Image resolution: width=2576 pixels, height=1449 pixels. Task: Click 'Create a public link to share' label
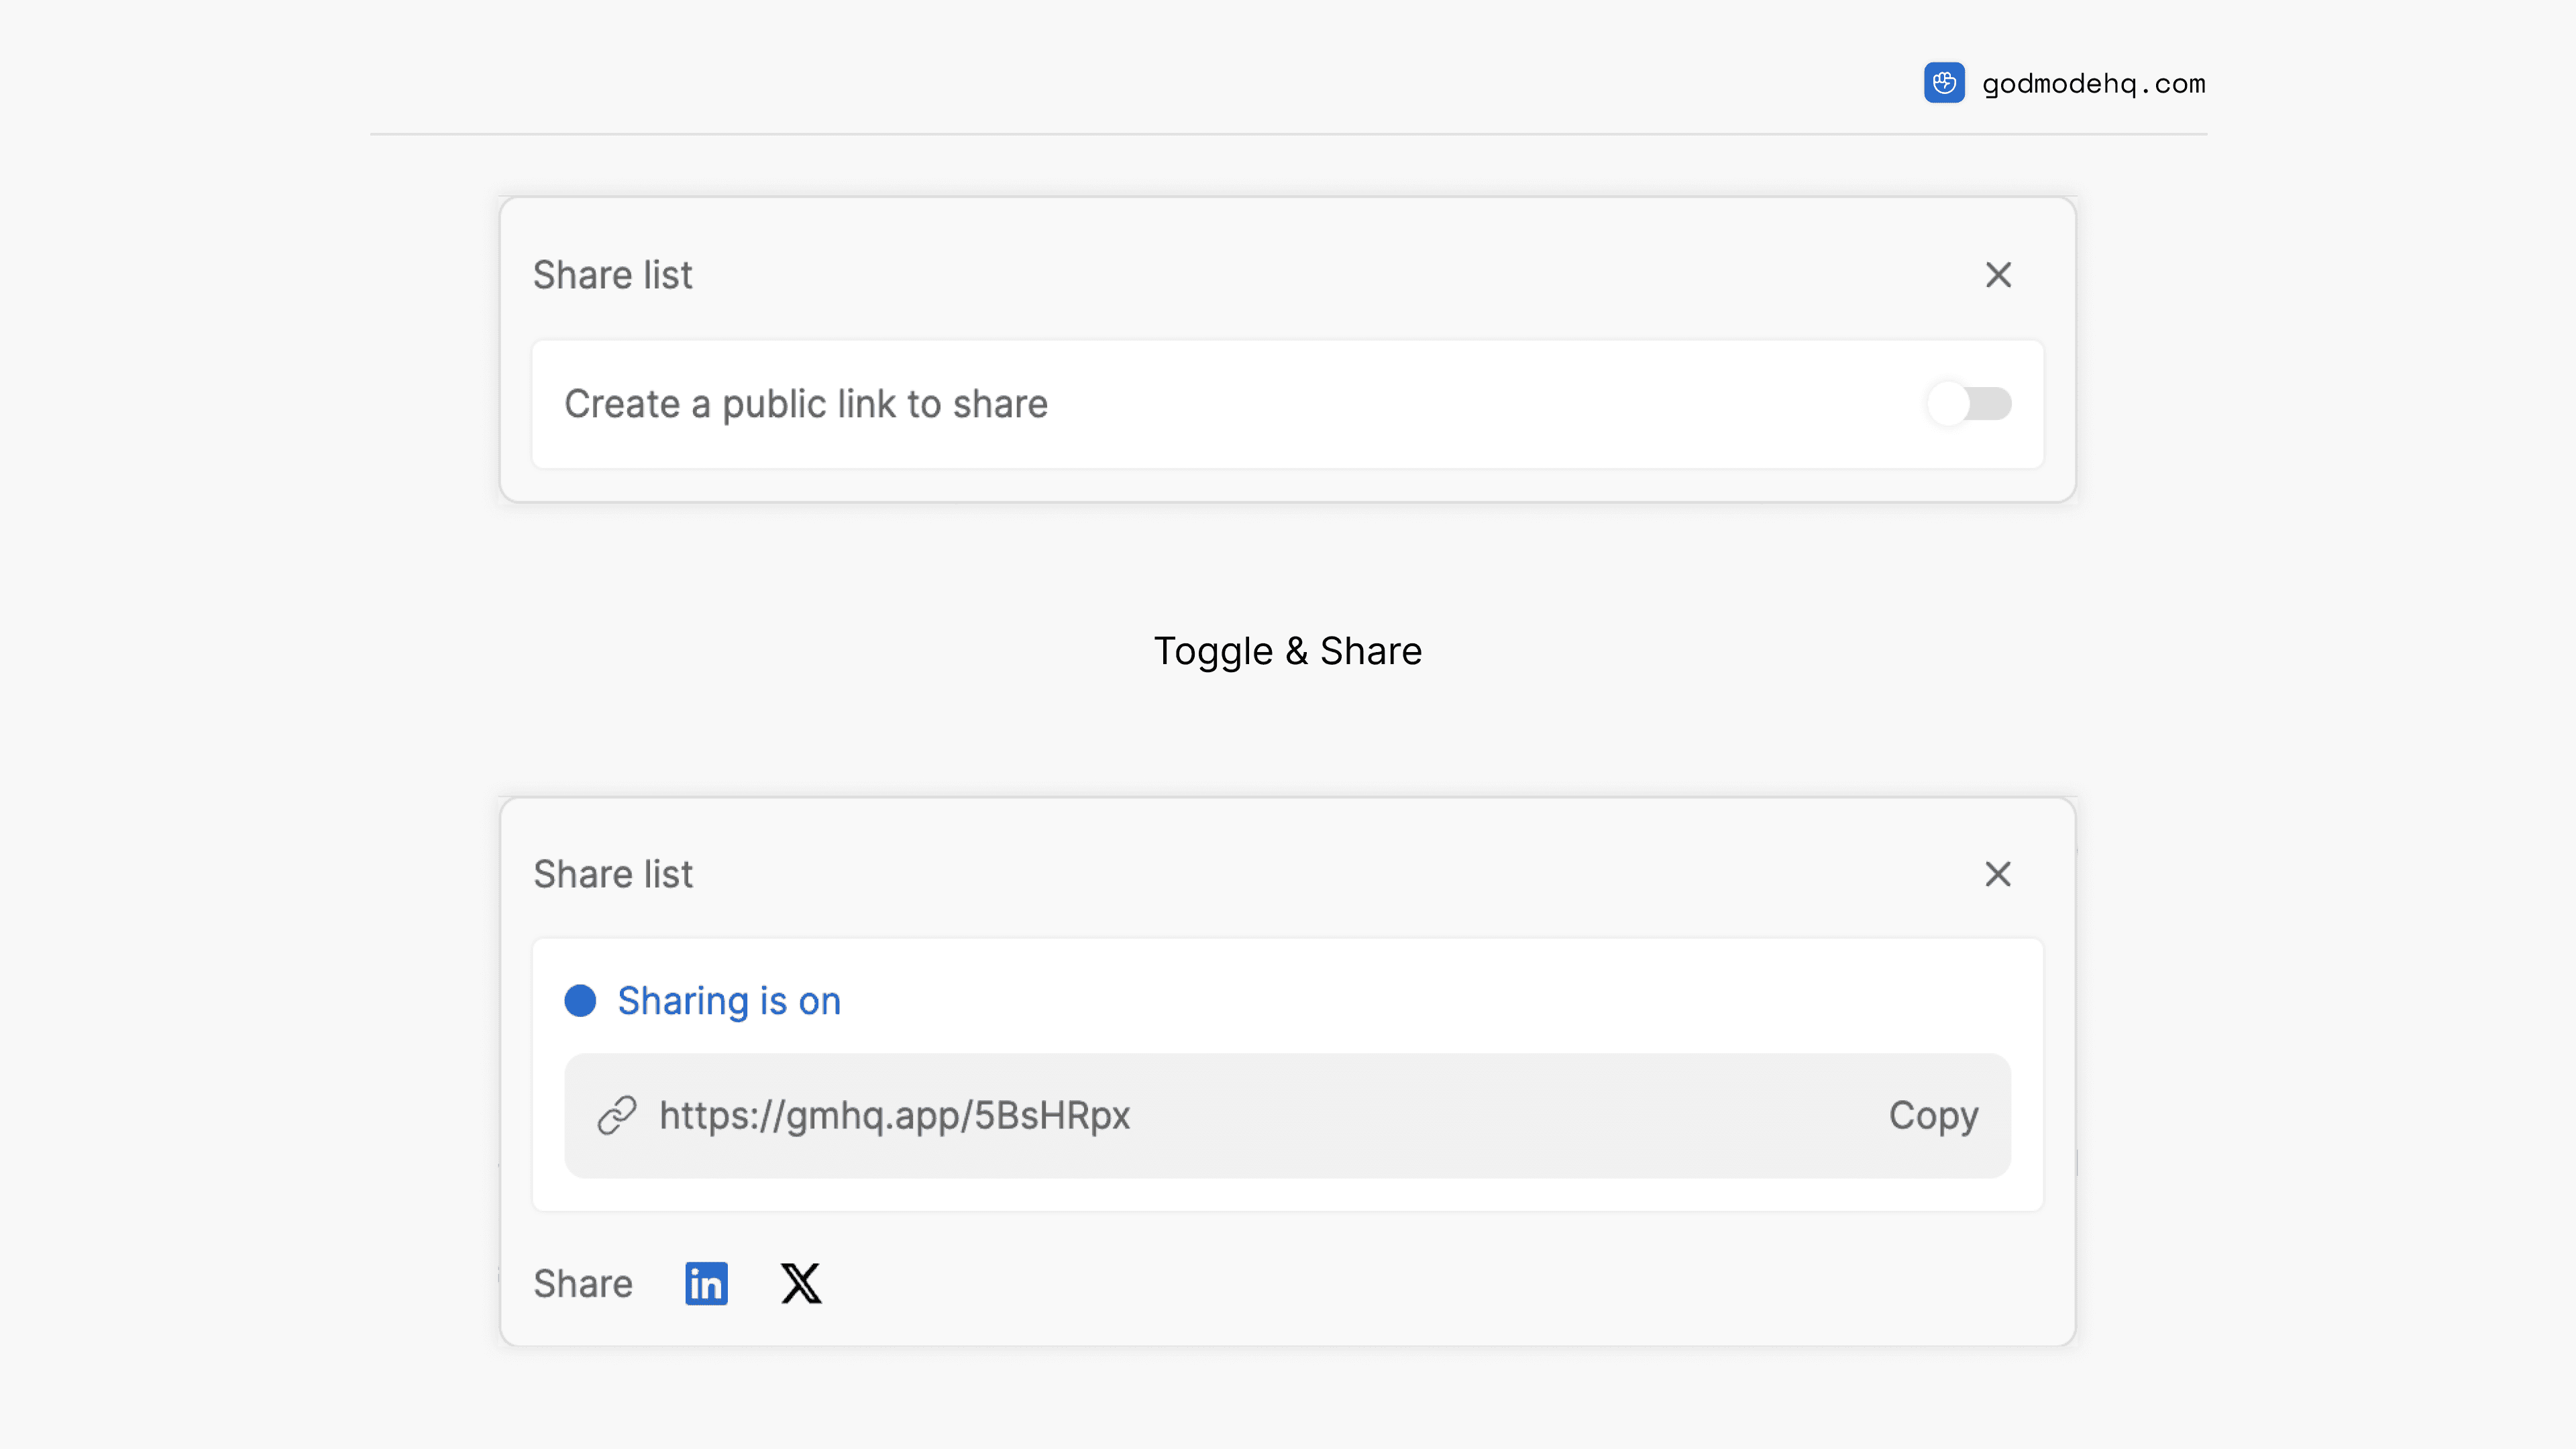coord(805,404)
